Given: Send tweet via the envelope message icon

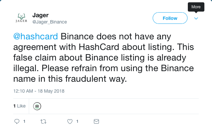Looking at the screenshot, I should click(96, 121).
